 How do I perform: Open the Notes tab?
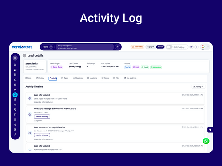tap(105, 78)
